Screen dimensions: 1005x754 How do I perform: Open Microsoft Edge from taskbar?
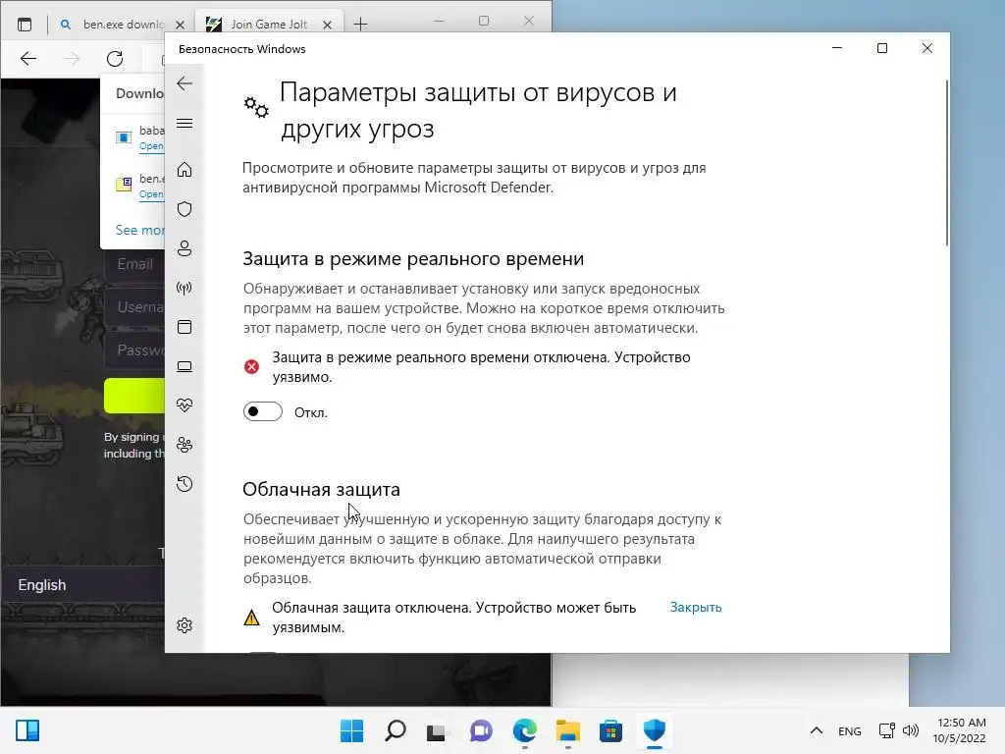tap(525, 730)
